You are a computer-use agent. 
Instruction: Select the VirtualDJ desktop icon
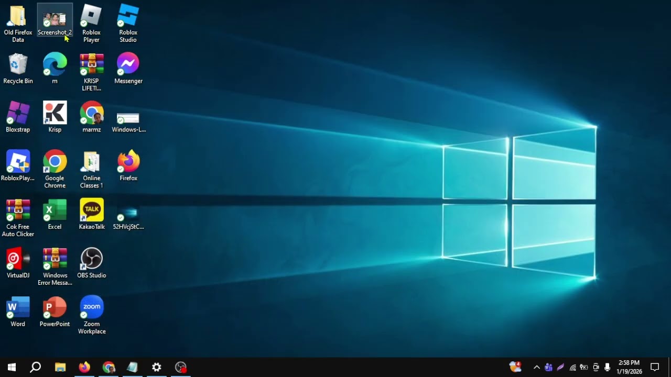click(18, 264)
